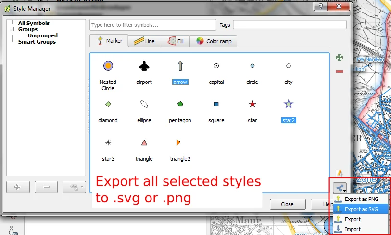The width and height of the screenshot is (391, 235).
Task: Select the Nested Circle marker symbol
Action: point(108,66)
